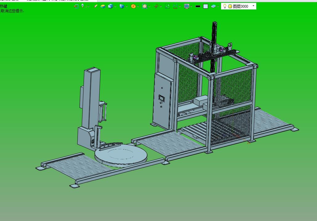
Task: Open the 图层0000 layer selector dropdown
Action: coord(254,6)
